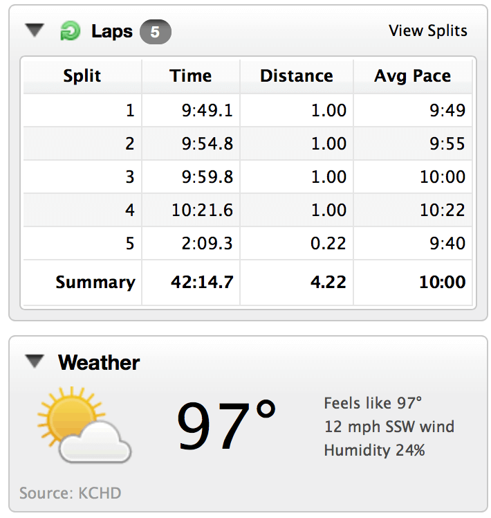Select the split 1 row
This screenshot has width=491, height=518.
click(x=130, y=111)
